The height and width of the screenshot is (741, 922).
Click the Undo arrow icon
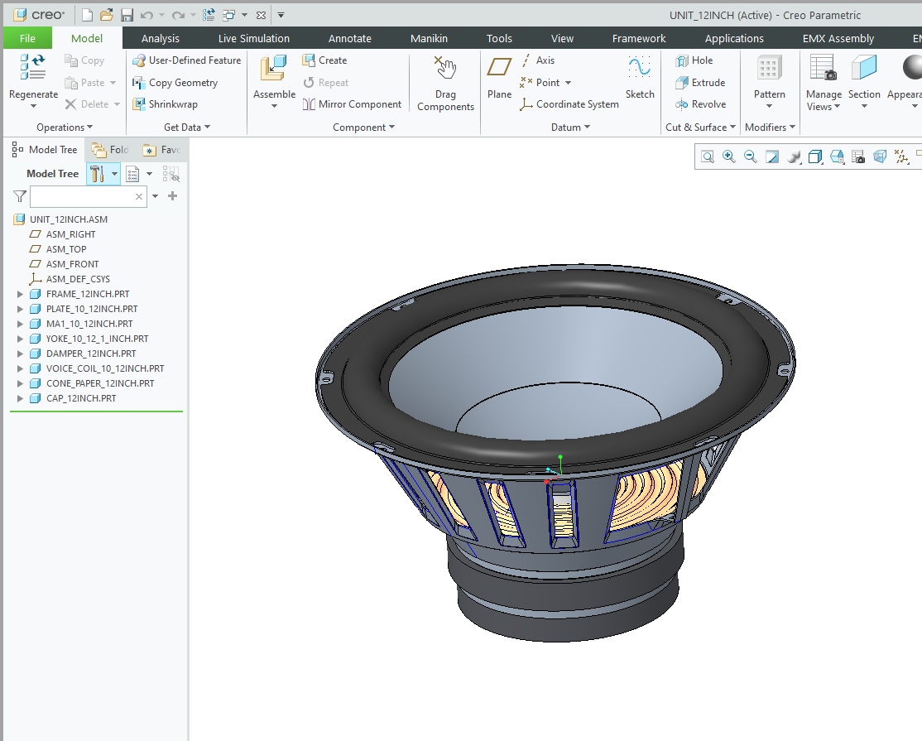(147, 15)
